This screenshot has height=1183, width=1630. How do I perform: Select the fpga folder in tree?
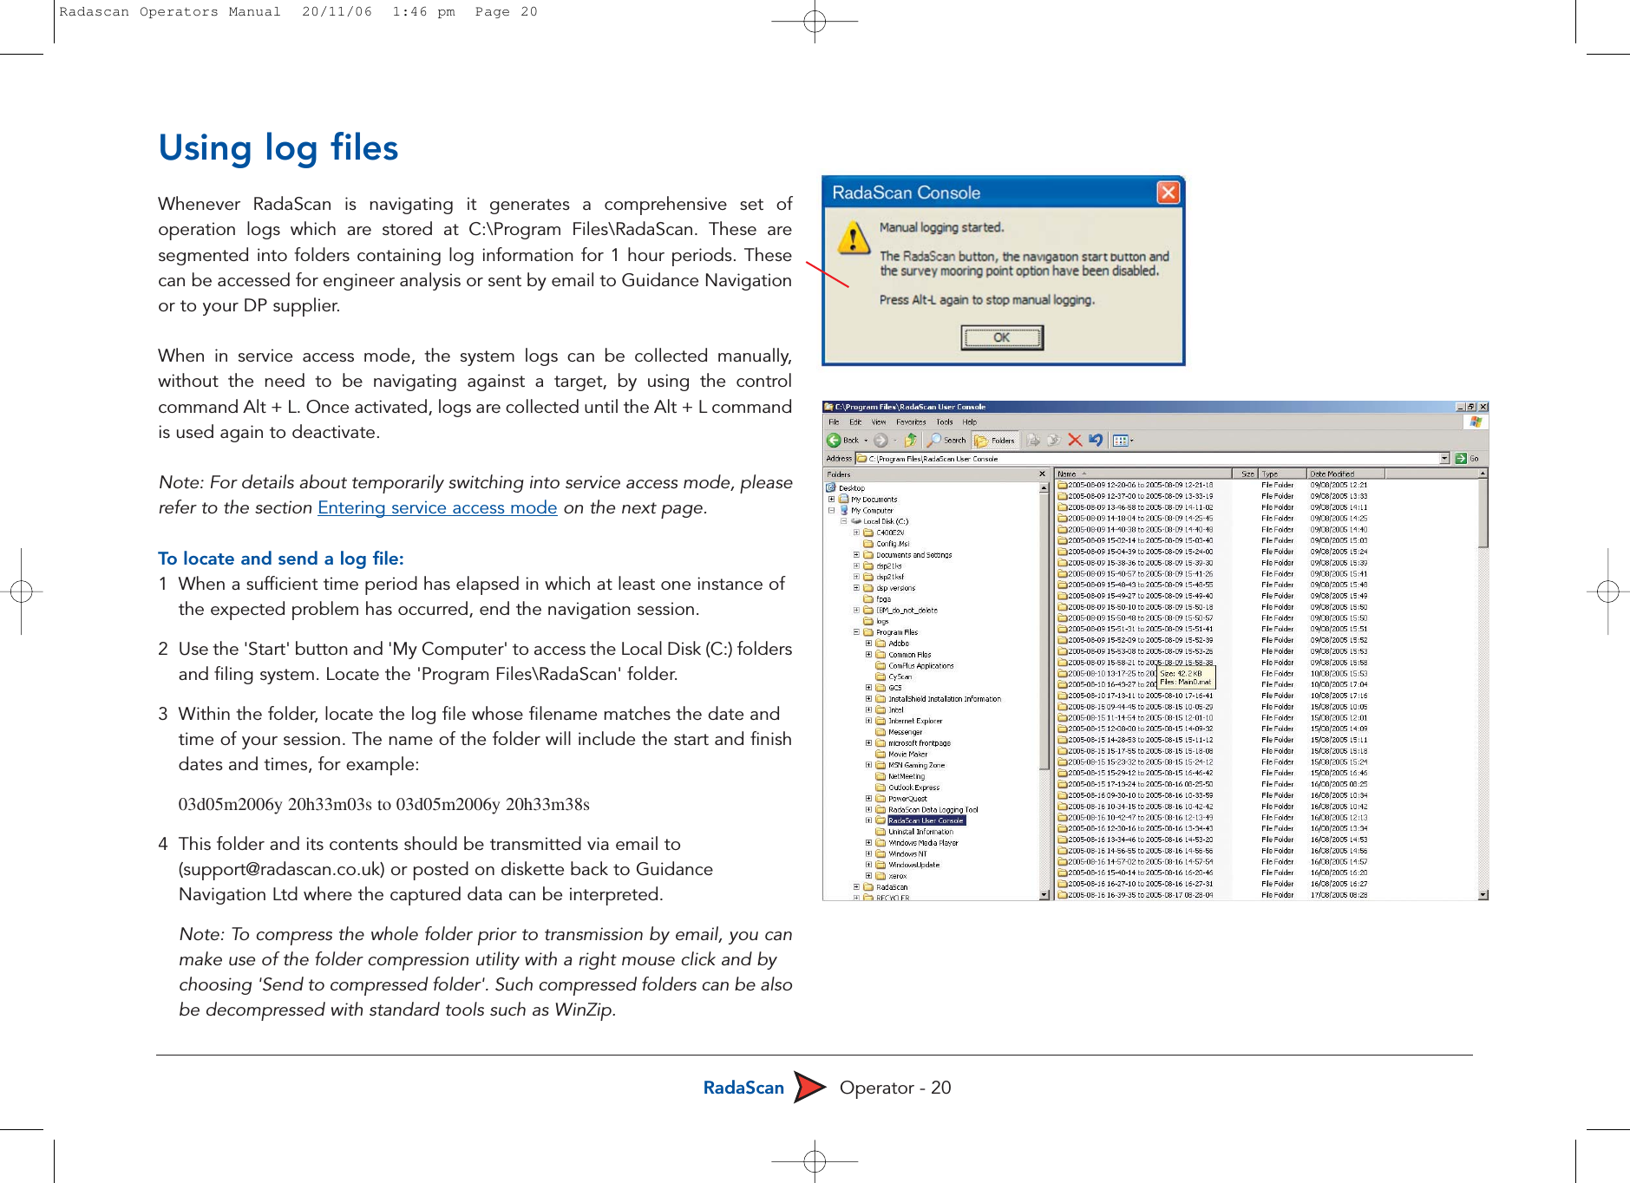click(883, 599)
